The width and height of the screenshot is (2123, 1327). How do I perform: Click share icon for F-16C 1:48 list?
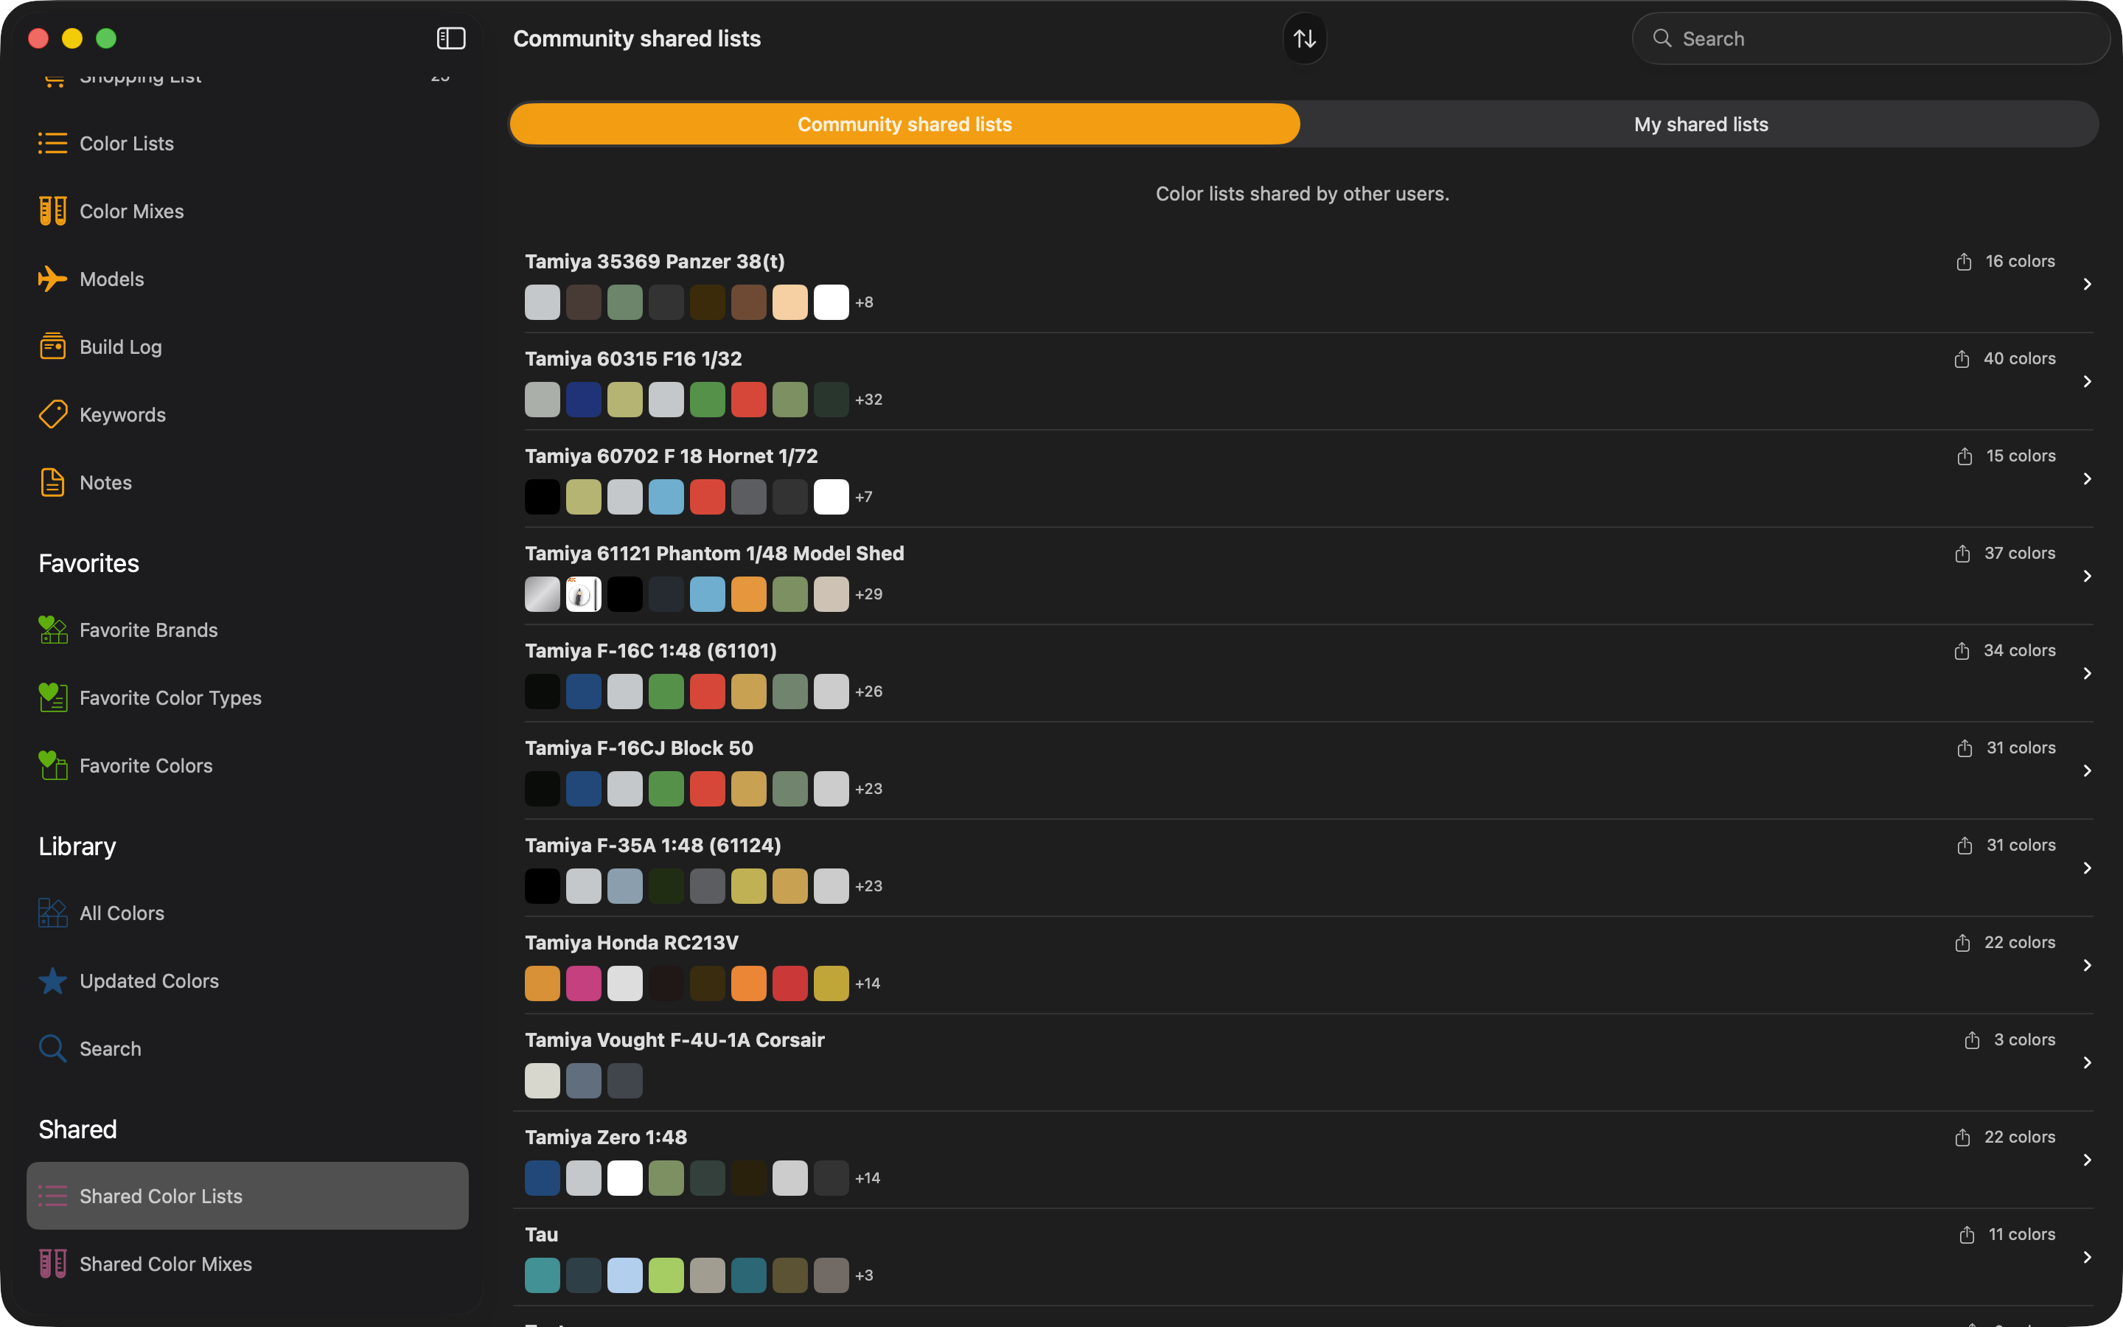[x=1962, y=651]
